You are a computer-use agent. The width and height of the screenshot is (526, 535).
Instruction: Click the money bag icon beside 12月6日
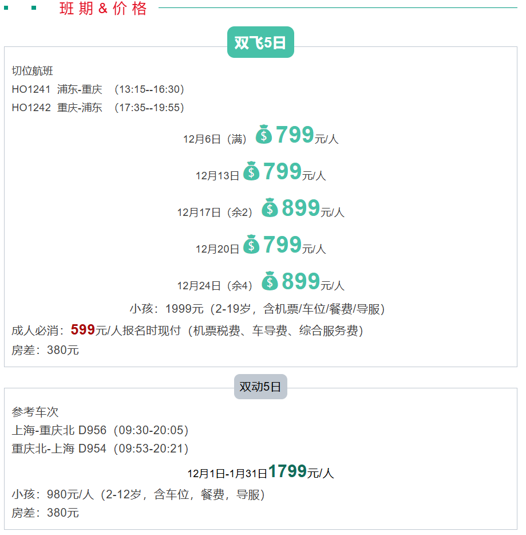[264, 135]
